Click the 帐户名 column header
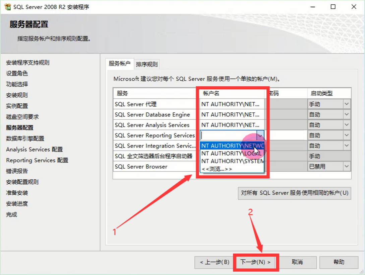The height and width of the screenshot is (275, 365). [x=232, y=93]
